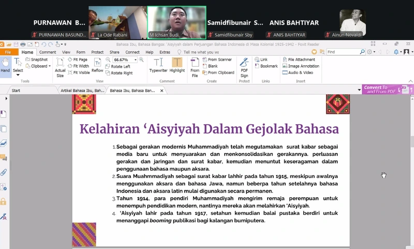Open PDF Sign tool
414x249 pixels.
tap(244, 68)
